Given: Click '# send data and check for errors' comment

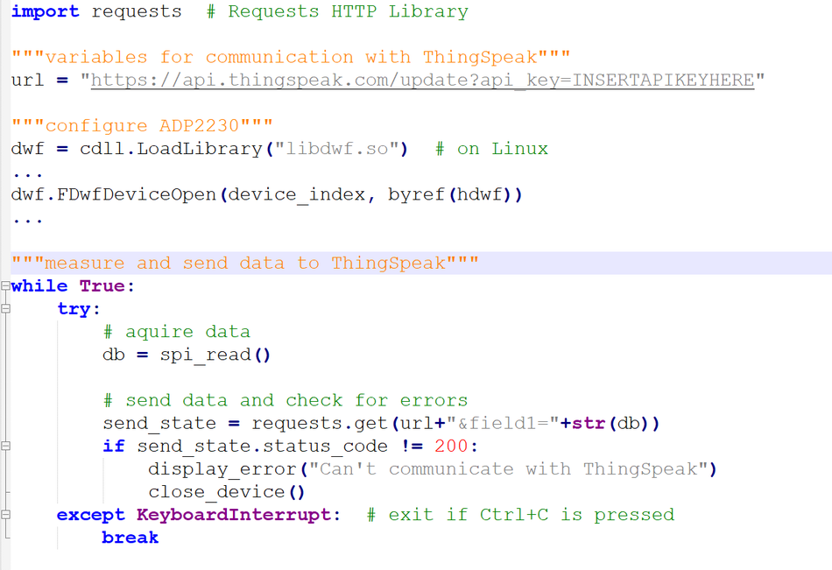Looking at the screenshot, I should coord(286,400).
